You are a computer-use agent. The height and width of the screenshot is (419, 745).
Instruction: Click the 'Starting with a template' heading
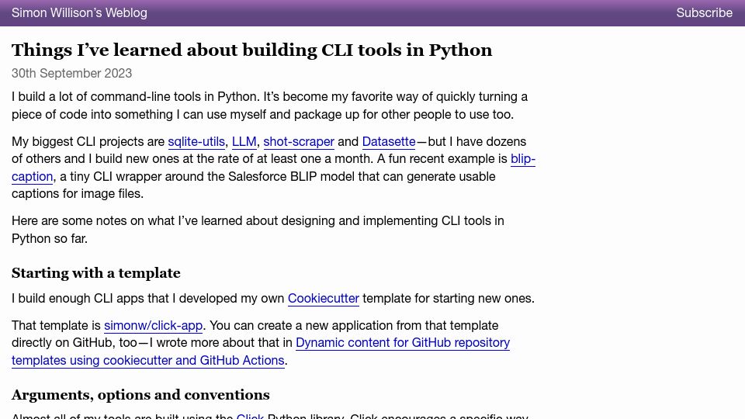pyautogui.click(x=96, y=273)
